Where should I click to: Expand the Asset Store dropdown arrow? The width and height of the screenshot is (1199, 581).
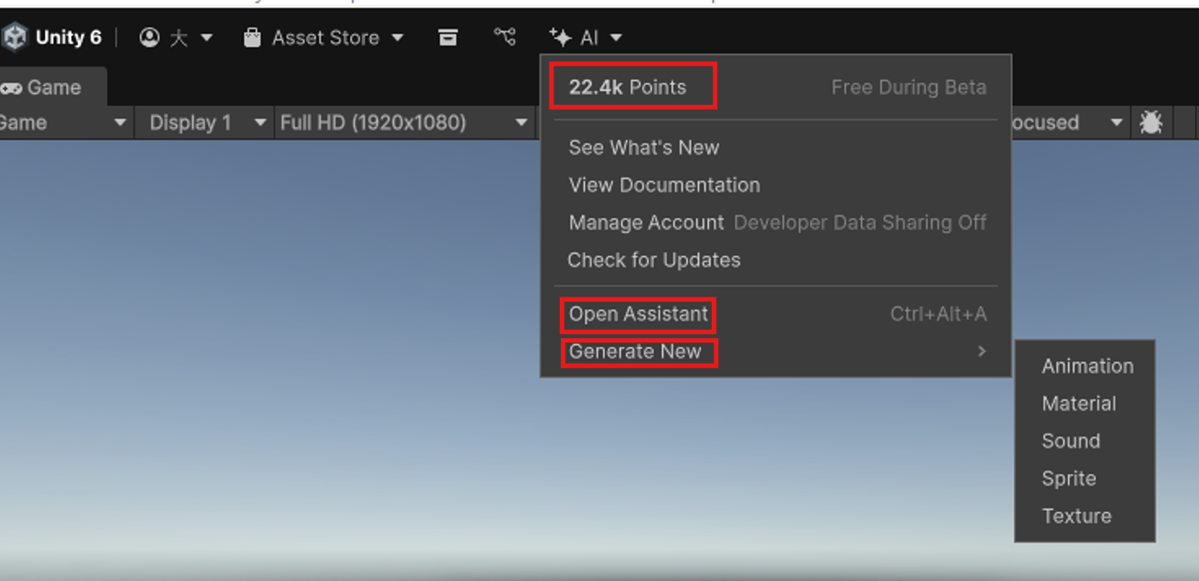[x=397, y=38]
